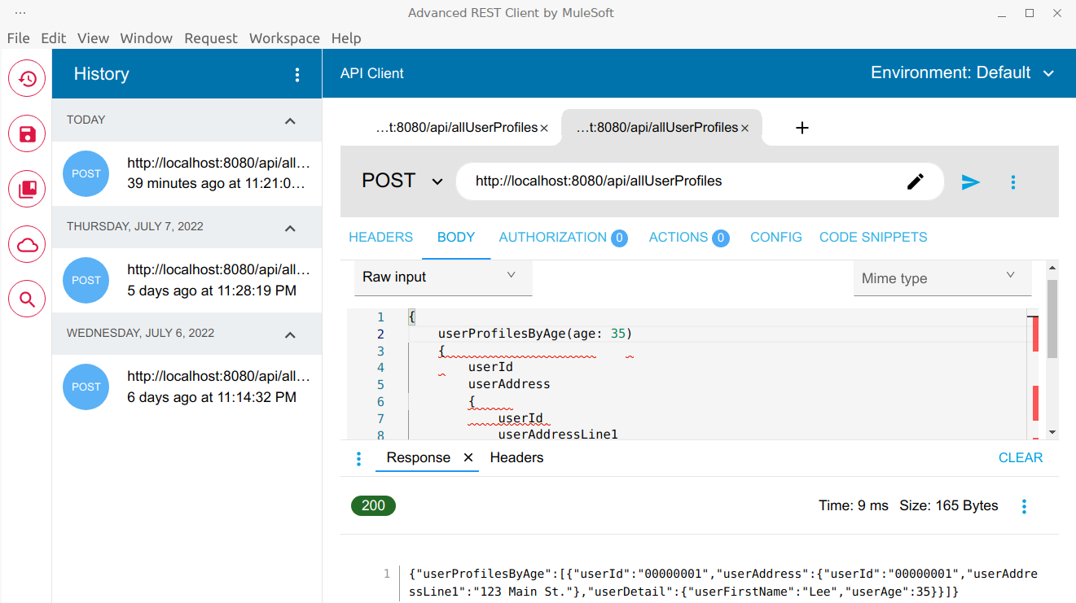Click the pencil icon to edit the URL
Image resolution: width=1076 pixels, height=603 pixels.
(916, 181)
